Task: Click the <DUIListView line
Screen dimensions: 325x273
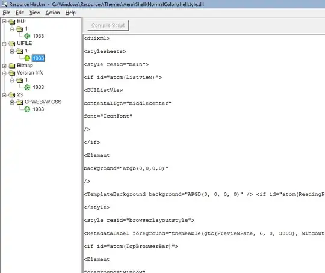Action: (x=104, y=90)
